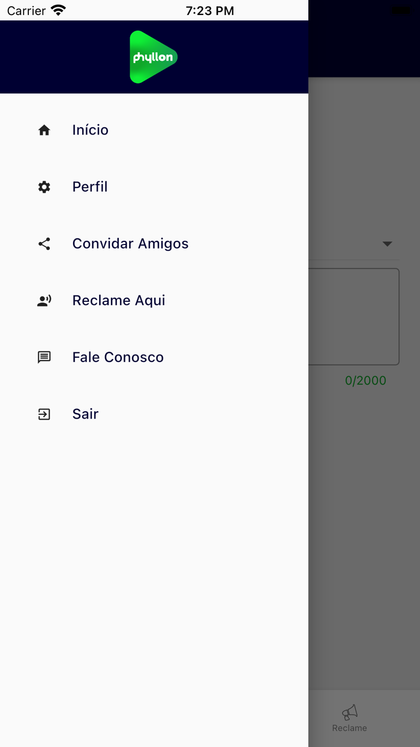
Task: Click the green Phyllon logo in the header
Action: pos(153,56)
